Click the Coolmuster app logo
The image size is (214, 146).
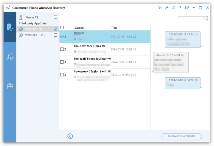tap(8, 8)
